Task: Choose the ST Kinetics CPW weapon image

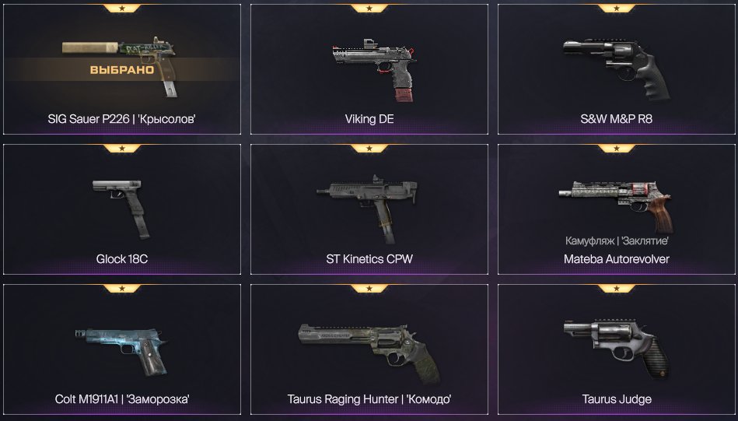Action: (366, 209)
